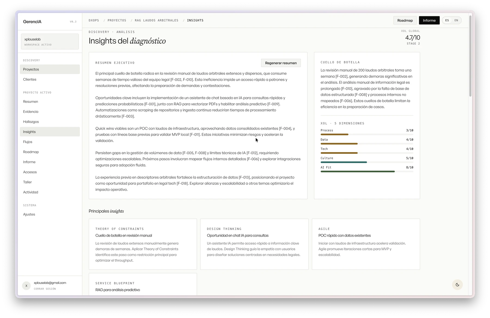This screenshot has width=490, height=318.
Task: Click Principales insights heading
Action: click(x=106, y=211)
